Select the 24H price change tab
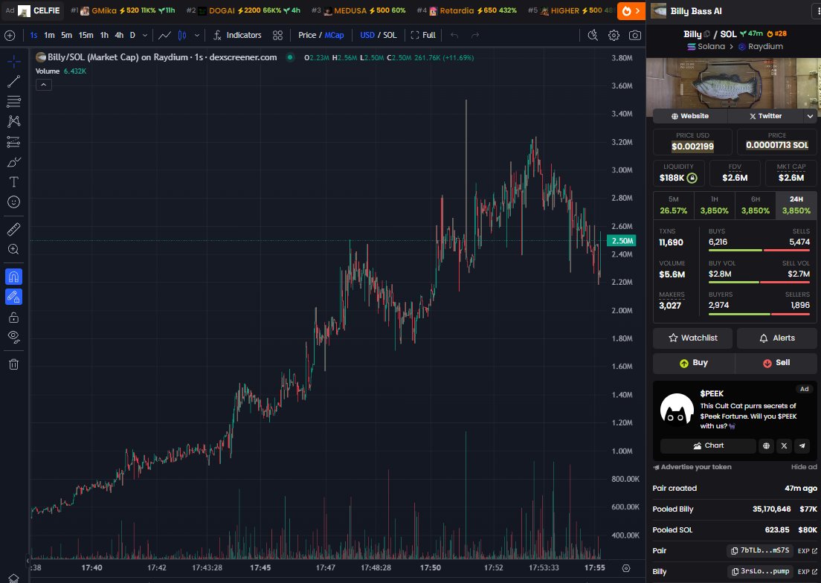 coord(796,205)
